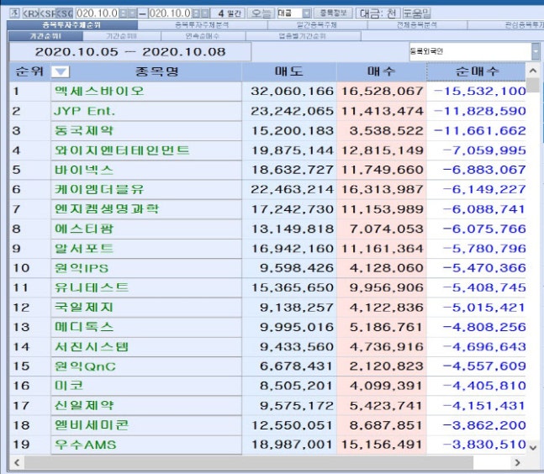Click first stepper button beside start date
This screenshot has height=474, width=544.
pyautogui.click(x=124, y=13)
